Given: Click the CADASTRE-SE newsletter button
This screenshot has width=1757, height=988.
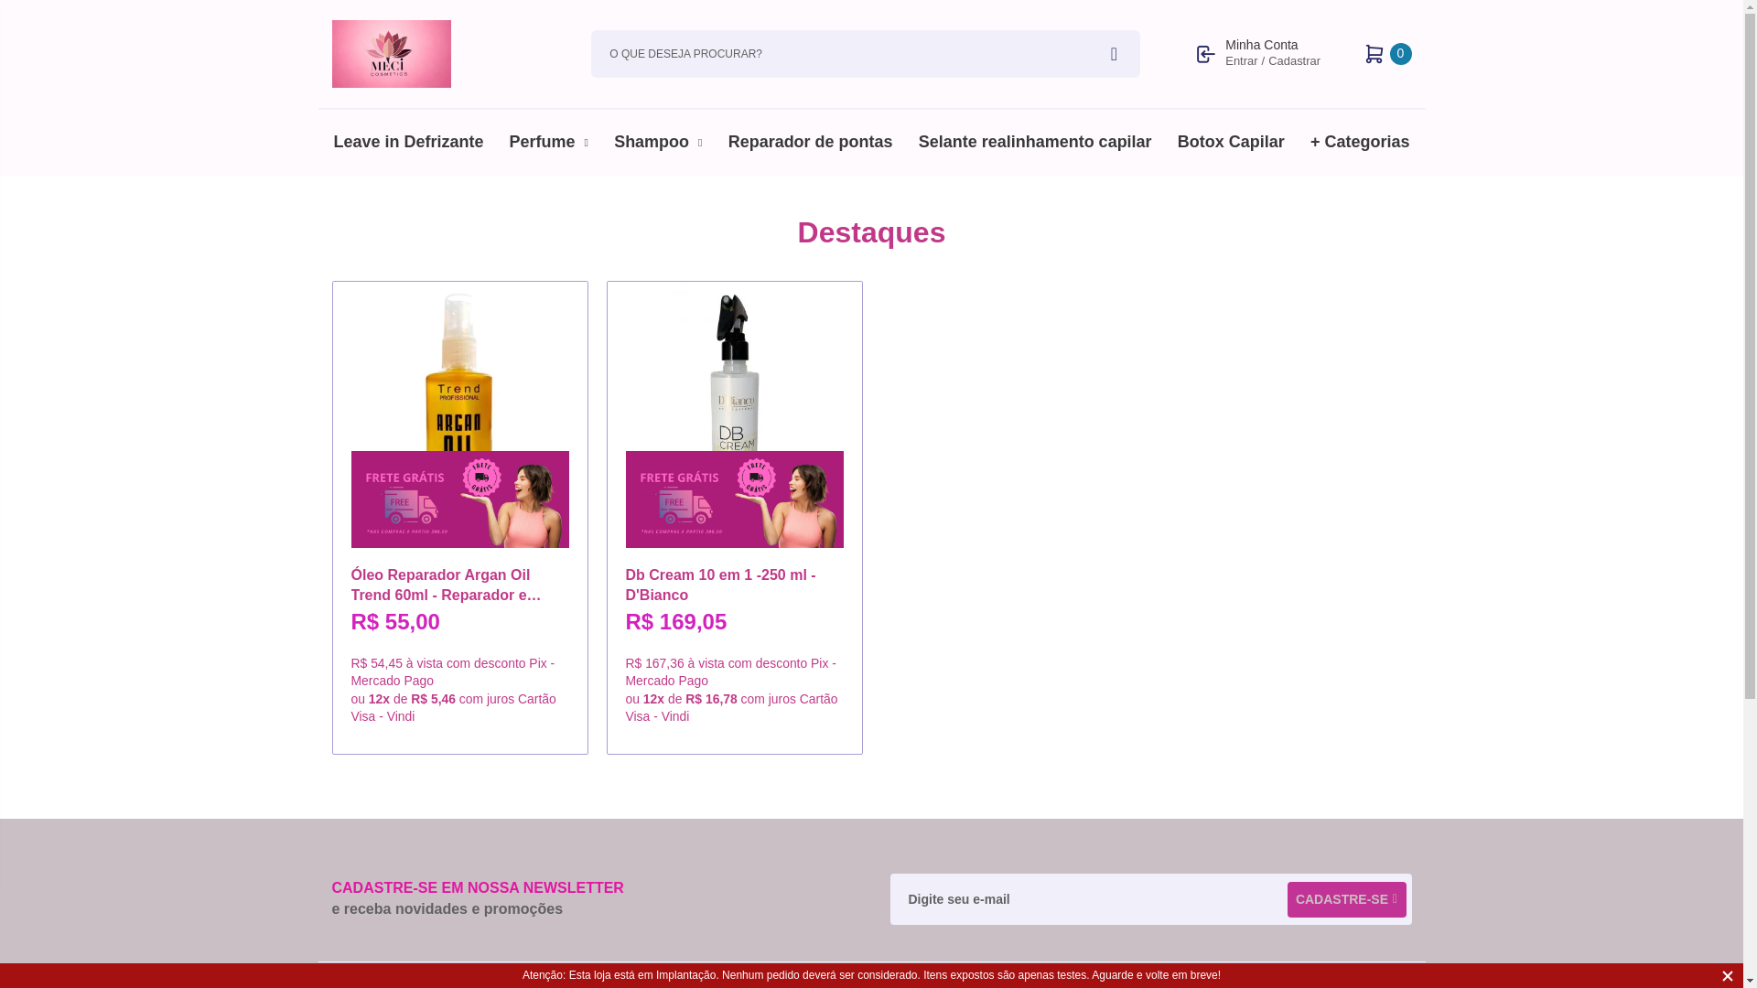Looking at the screenshot, I should tap(1346, 899).
